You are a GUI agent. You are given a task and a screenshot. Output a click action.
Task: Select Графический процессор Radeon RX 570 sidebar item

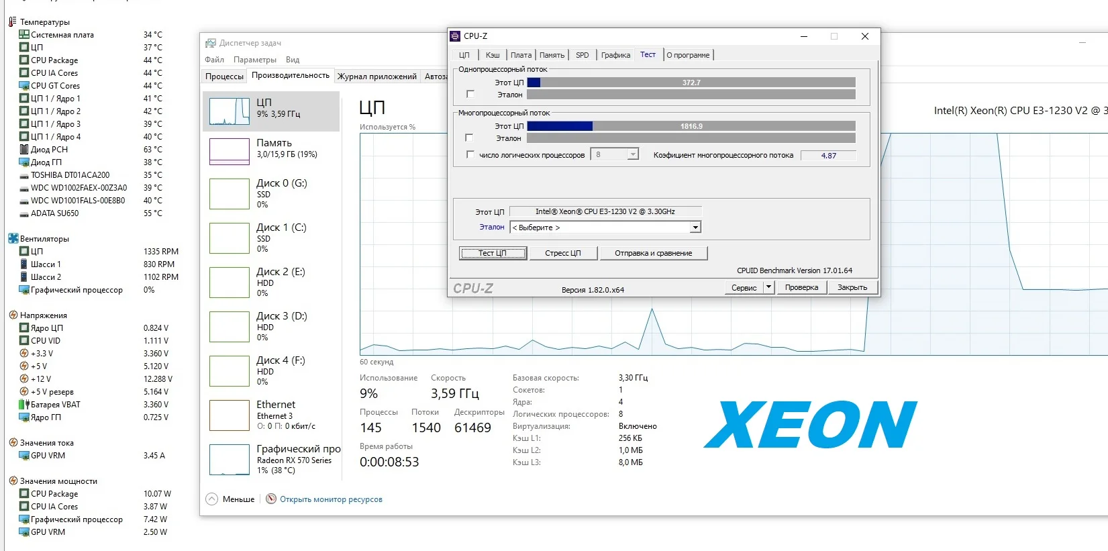(271, 460)
